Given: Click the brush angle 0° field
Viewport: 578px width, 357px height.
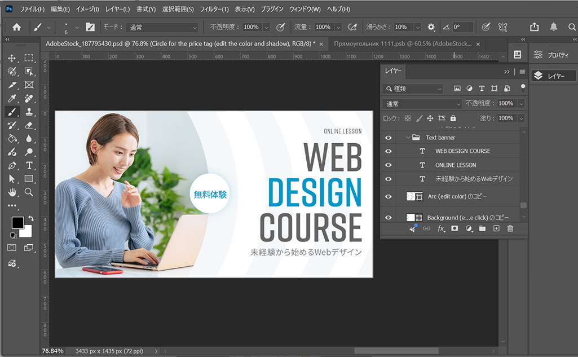Looking at the screenshot, I should point(462,27).
